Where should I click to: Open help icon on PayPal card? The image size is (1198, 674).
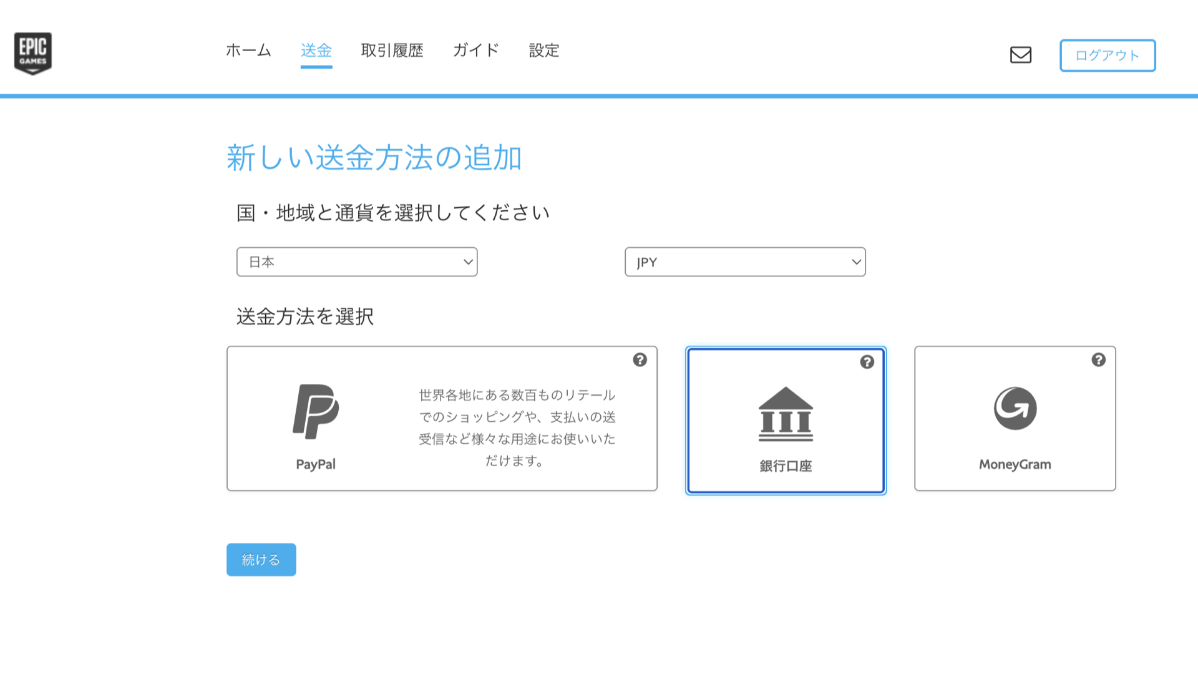point(640,360)
